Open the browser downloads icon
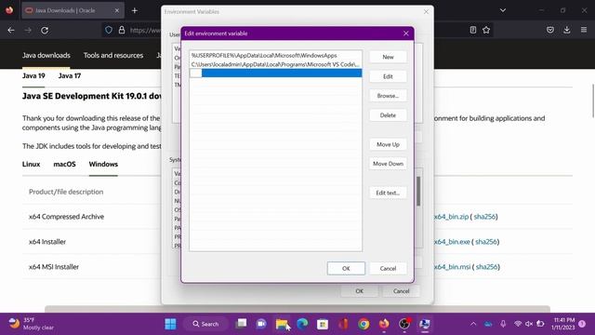 (x=567, y=30)
